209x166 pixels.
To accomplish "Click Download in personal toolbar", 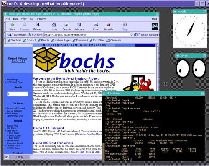I will point(80,40).
